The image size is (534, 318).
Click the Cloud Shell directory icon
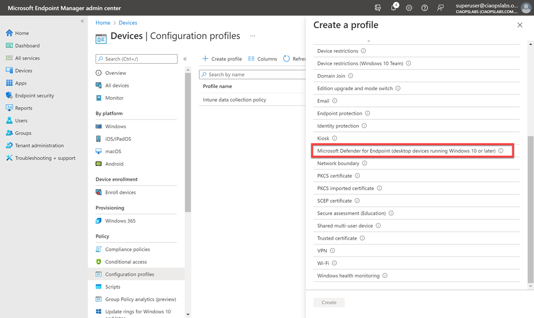pos(378,8)
